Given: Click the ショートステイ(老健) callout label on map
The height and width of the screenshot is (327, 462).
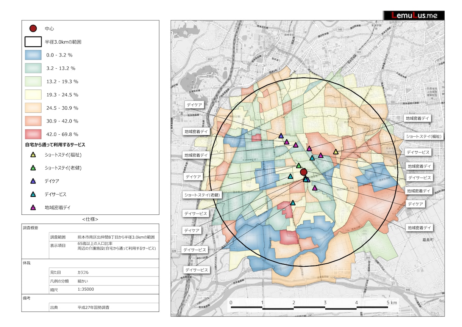Looking at the screenshot, I should click(203, 195).
